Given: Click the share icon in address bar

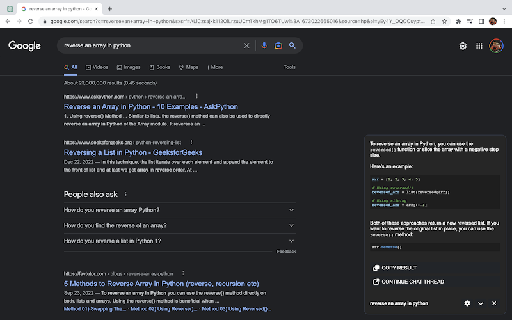Looking at the screenshot, I should tap(433, 22).
